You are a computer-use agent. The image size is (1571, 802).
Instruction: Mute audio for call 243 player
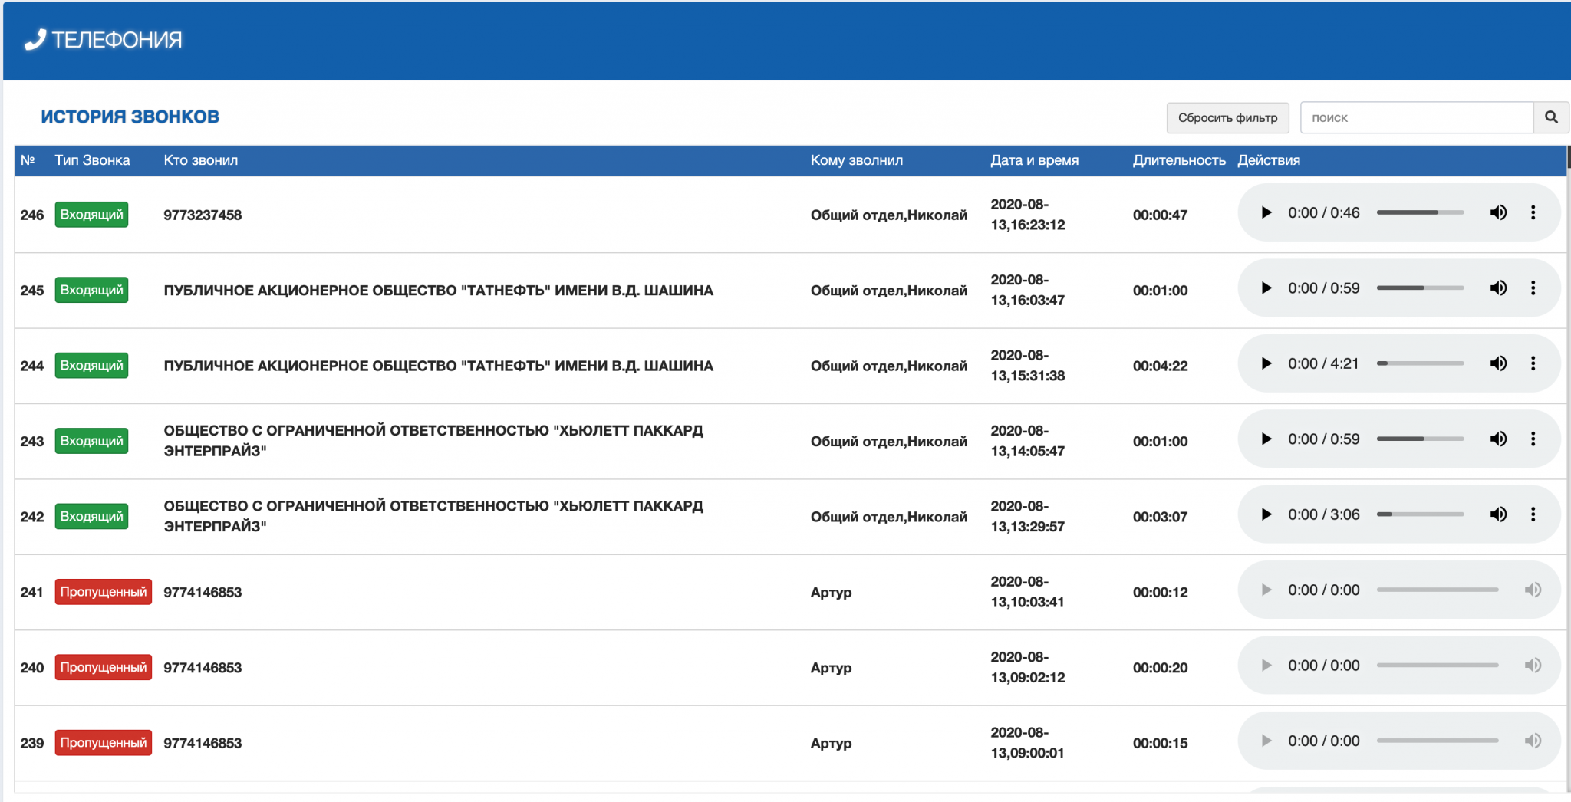click(x=1498, y=439)
